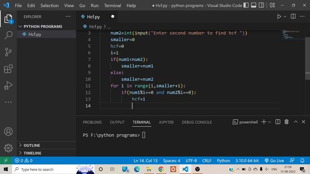Toggle primary side bar layout button
The image size is (310, 174).
[x=246, y=5]
